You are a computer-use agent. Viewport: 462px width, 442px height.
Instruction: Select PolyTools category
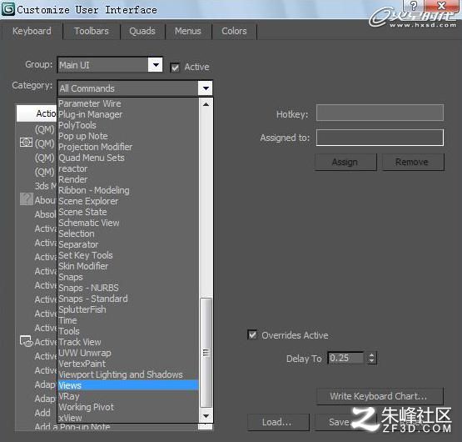[128, 125]
